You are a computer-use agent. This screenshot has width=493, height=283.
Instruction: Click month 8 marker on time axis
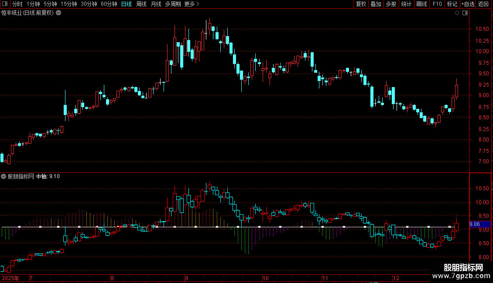tap(112, 278)
